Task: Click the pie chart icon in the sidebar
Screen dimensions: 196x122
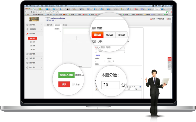Action: click(27, 67)
